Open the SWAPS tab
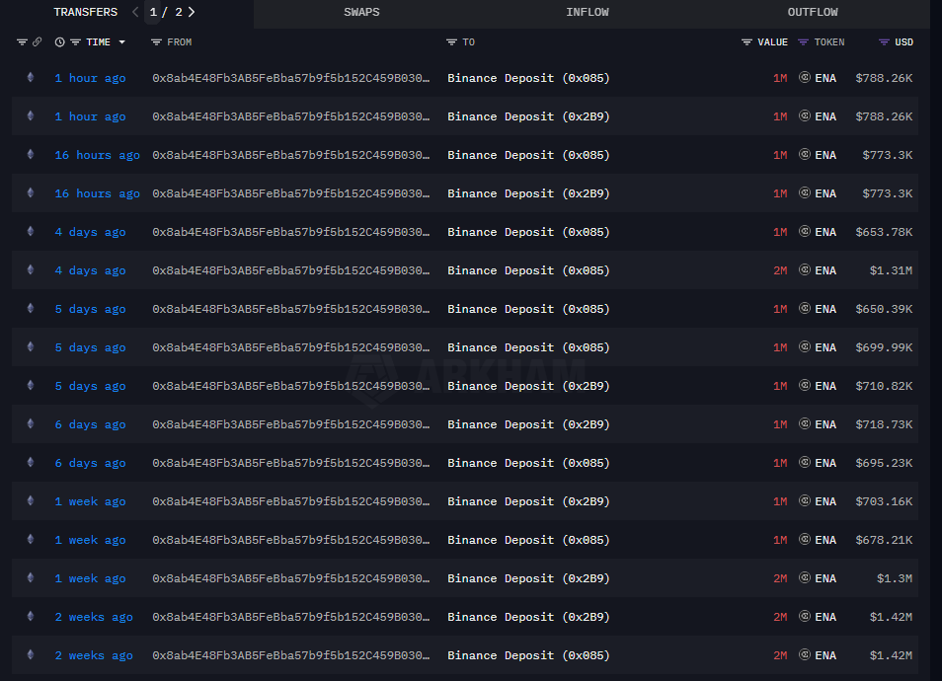 [x=361, y=12]
